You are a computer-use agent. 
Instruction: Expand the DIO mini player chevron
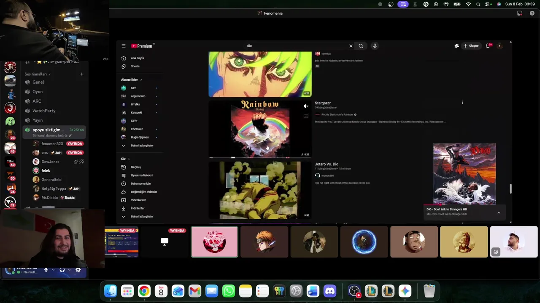[x=499, y=213]
